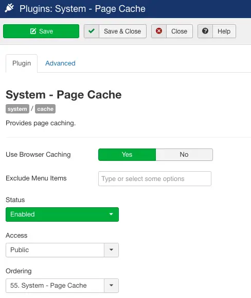This screenshot has height=298, width=251.
Task: Click the Help button label
Action: pos(224,31)
